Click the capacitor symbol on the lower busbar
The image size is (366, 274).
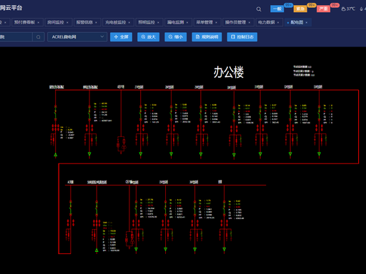129,239
